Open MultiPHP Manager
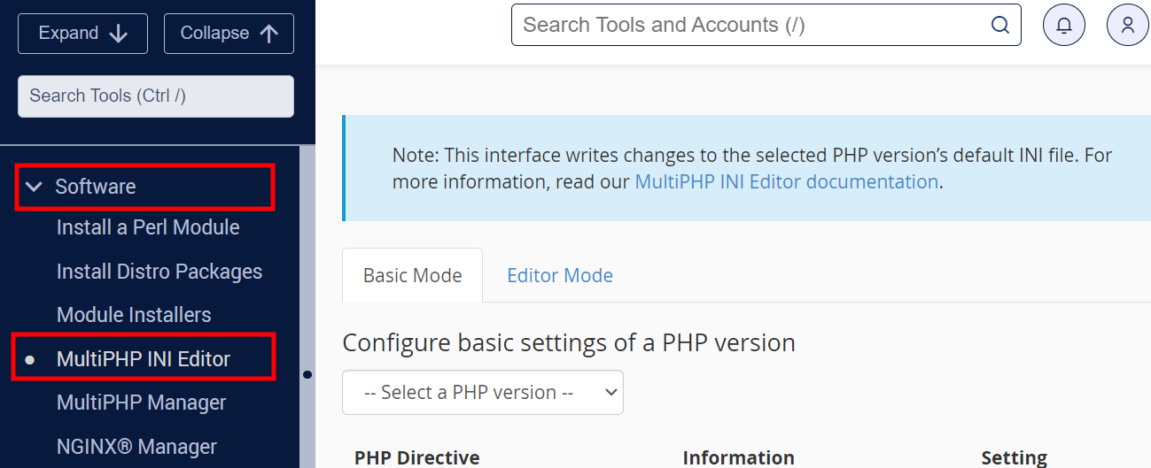This screenshot has width=1151, height=468. tap(142, 403)
